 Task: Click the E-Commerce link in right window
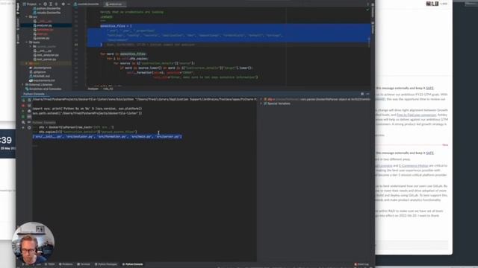pos(414,166)
